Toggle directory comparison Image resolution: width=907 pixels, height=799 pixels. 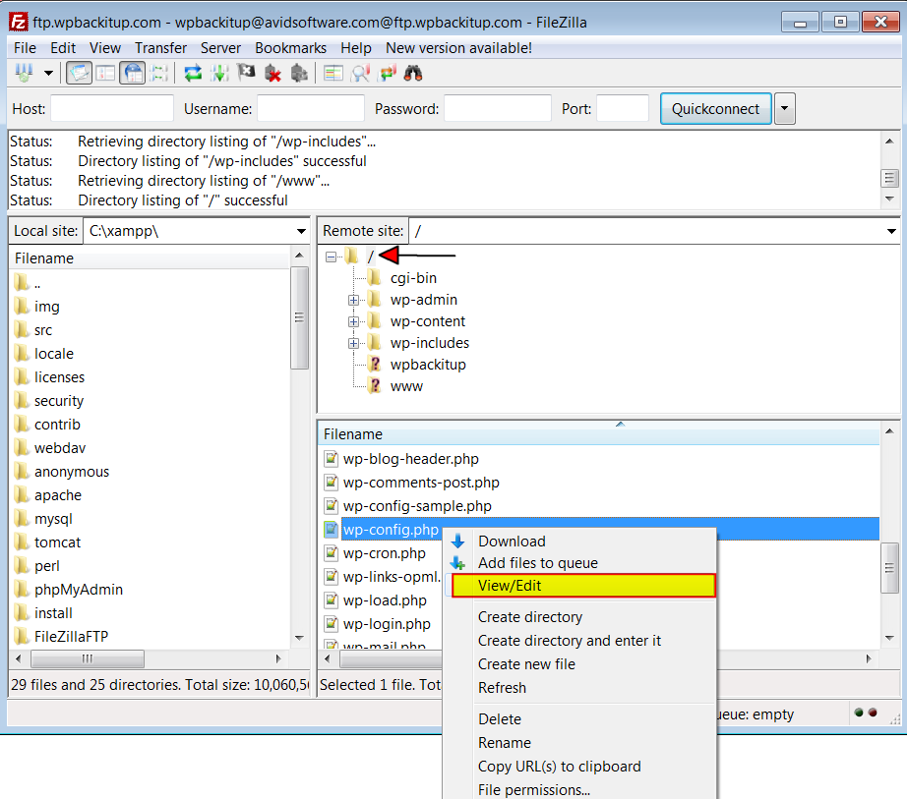(360, 74)
